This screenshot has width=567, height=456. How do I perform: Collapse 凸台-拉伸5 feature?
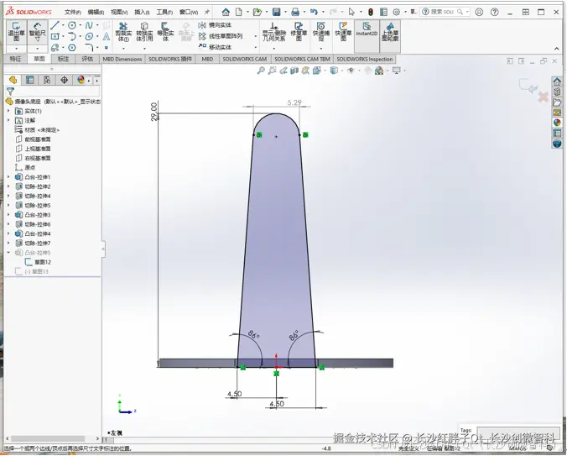8,253
